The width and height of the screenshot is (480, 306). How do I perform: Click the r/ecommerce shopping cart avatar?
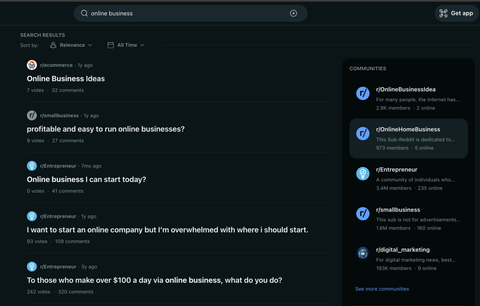tap(32, 65)
